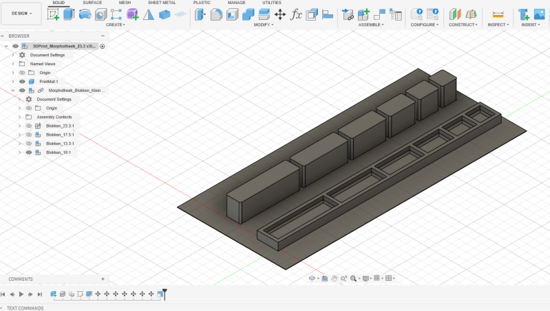This screenshot has height=311, width=550.
Task: Select the Insert Fastener tool
Action: 524,14
